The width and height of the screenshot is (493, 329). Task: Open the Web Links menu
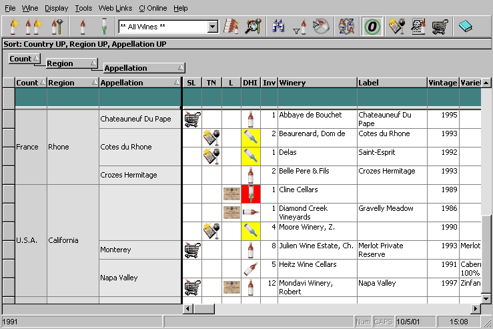(x=115, y=8)
